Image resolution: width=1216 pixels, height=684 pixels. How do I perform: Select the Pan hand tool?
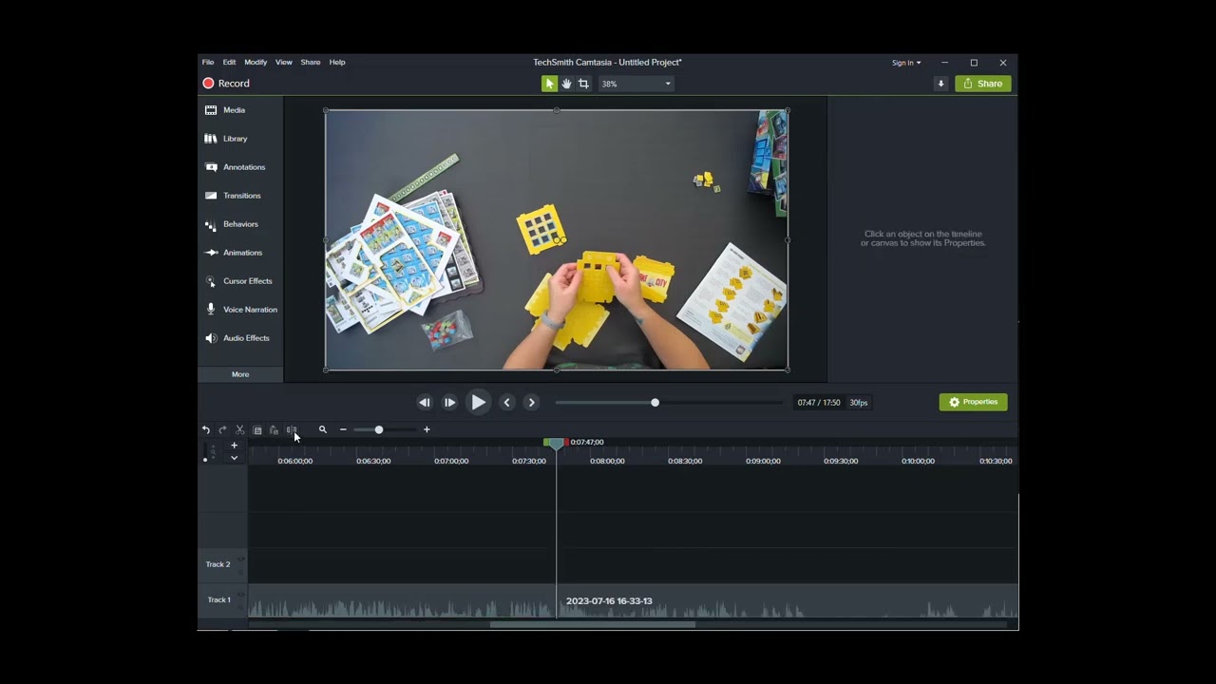566,84
